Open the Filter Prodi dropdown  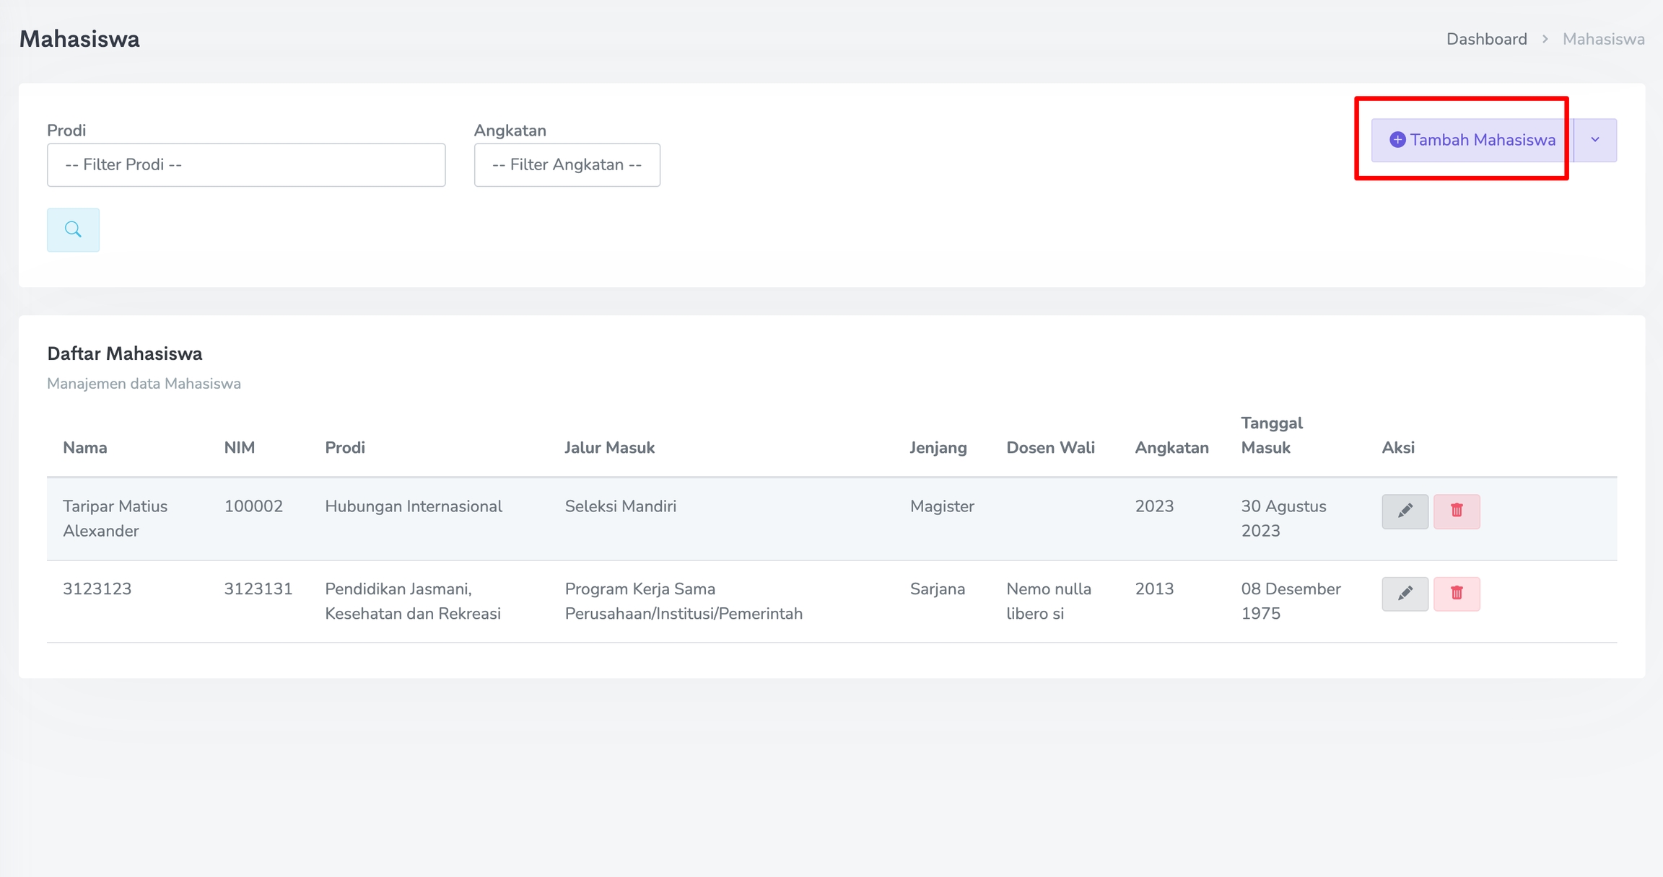pos(246,165)
